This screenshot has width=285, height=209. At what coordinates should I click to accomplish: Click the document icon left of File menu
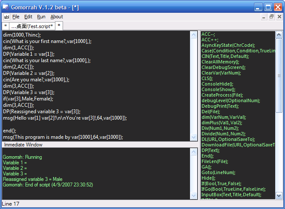(x=7, y=17)
